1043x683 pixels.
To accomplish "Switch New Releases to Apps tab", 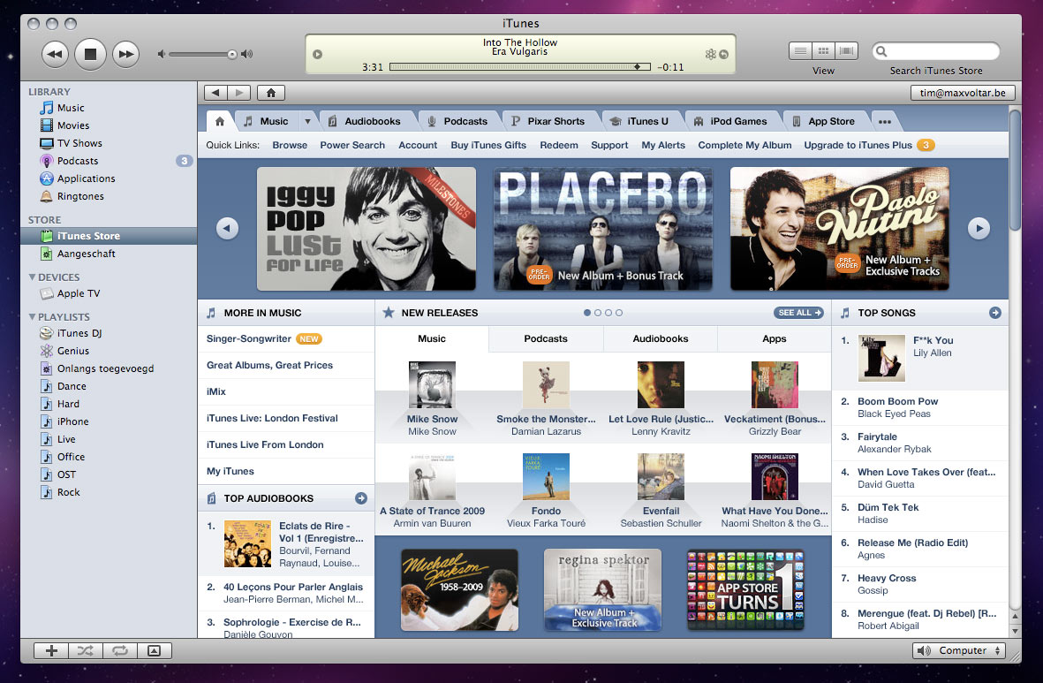I will pyautogui.click(x=775, y=338).
